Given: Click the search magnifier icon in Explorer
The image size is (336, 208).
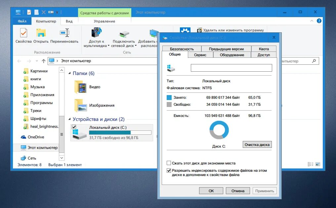Looking at the screenshot, I should coord(314,61).
